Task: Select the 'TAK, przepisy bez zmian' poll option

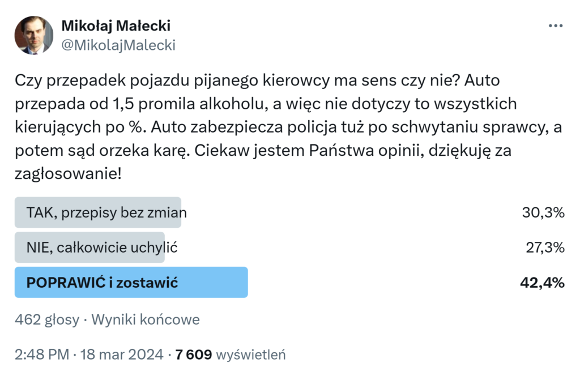Action: coord(106,212)
